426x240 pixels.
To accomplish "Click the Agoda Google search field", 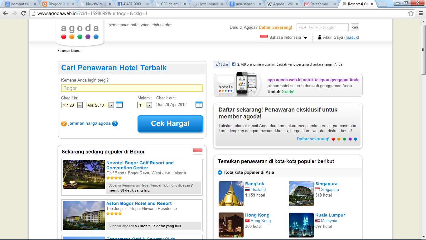I will (322, 27).
